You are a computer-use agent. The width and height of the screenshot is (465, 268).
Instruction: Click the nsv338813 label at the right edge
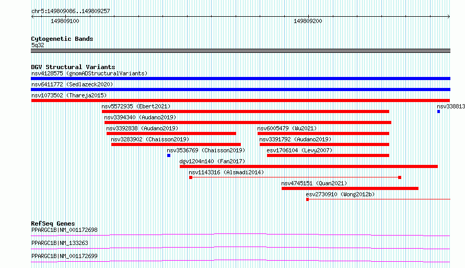pos(451,106)
